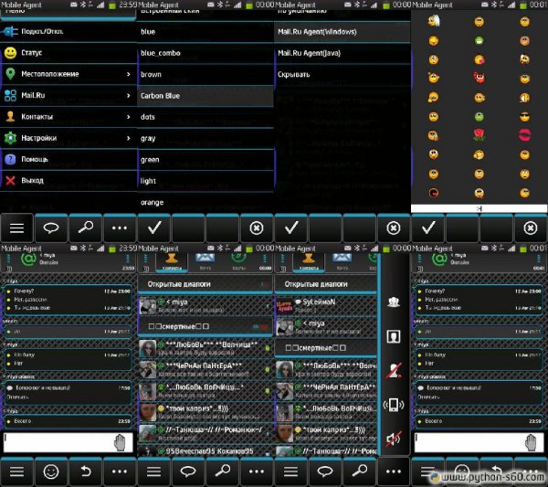Select the highlighted Carbon Blue skin

click(205, 96)
